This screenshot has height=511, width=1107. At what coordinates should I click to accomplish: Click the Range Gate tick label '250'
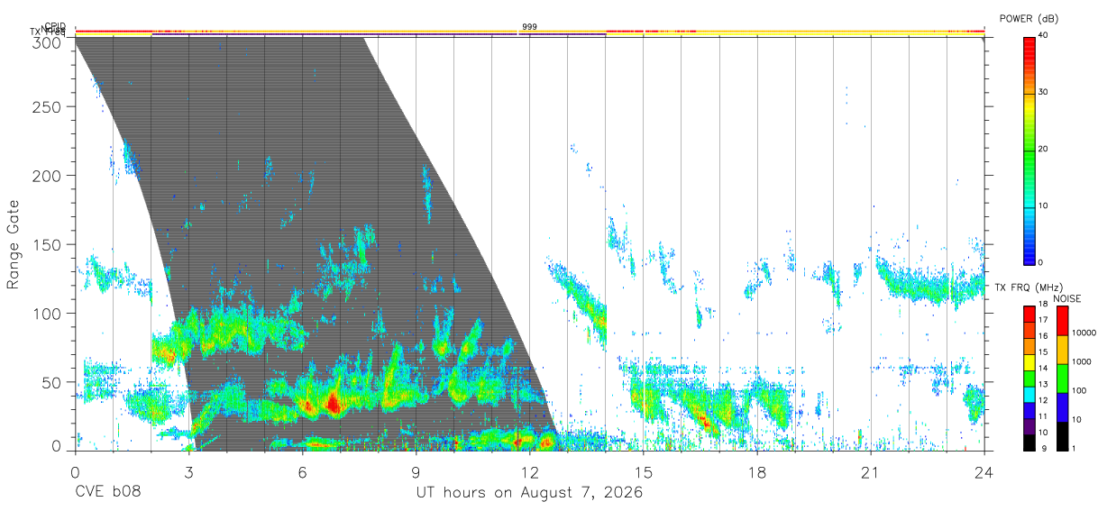tap(48, 106)
